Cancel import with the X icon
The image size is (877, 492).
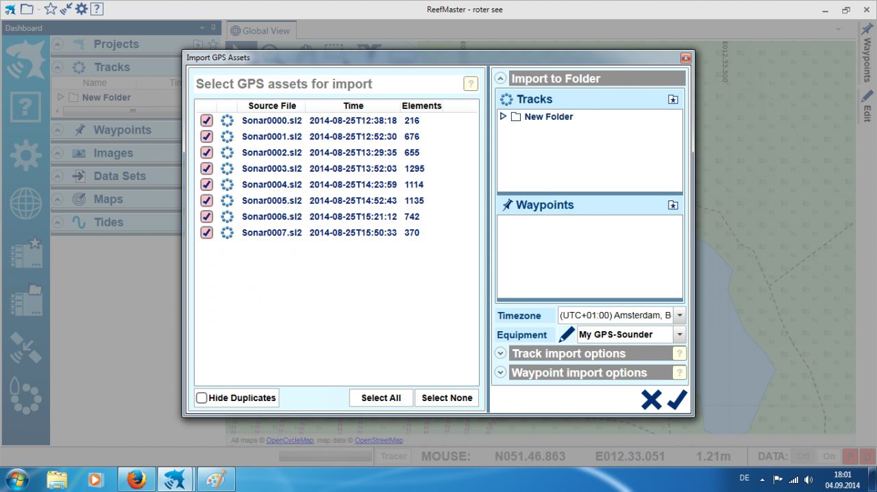pyautogui.click(x=651, y=400)
